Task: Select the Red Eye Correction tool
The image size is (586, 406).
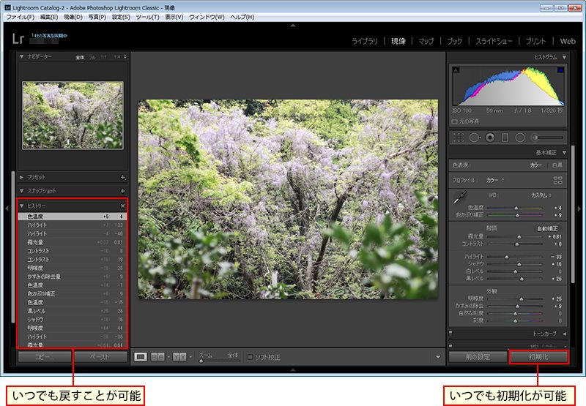Action: point(490,138)
